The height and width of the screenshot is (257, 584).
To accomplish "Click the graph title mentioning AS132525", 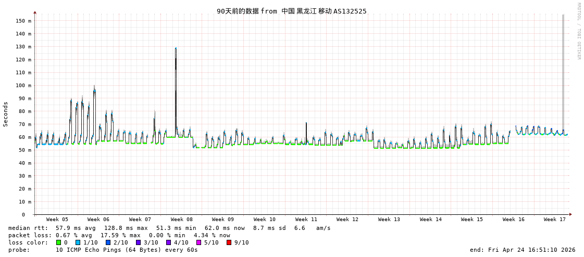I will (292, 11).
